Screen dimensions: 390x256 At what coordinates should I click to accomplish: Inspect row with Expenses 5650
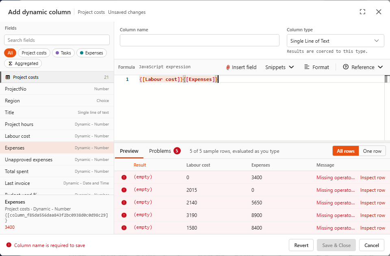pos(373,202)
